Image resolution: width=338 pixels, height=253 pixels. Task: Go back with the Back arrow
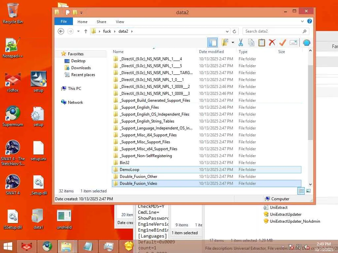[x=61, y=31]
